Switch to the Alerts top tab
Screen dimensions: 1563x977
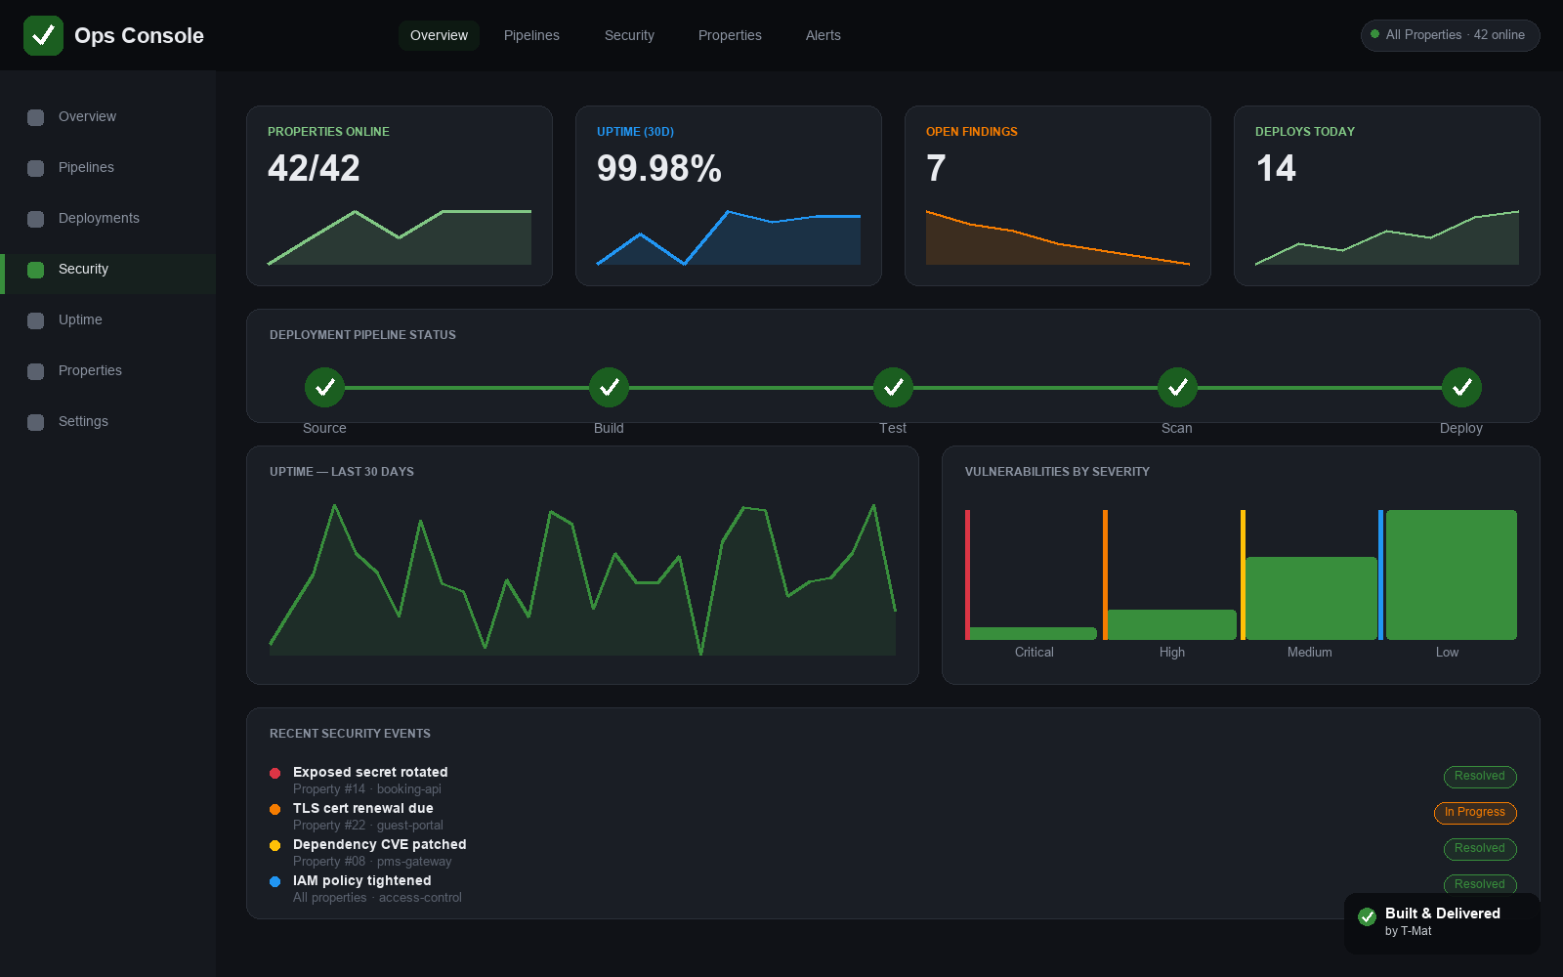pos(823,35)
